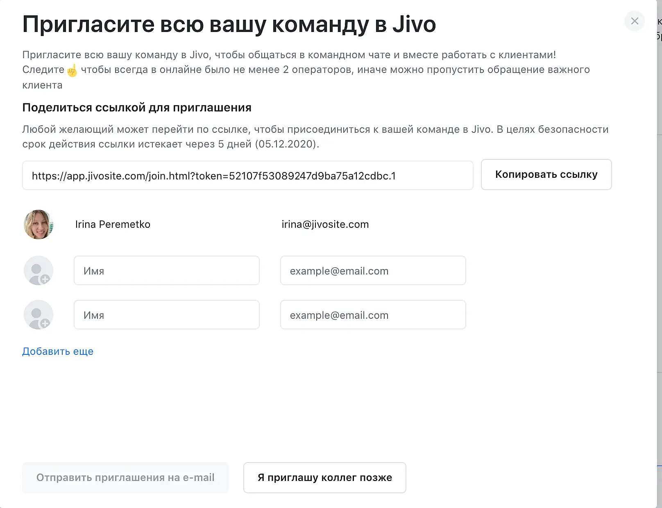Click the Добавить еще link
662x508 pixels.
[58, 352]
